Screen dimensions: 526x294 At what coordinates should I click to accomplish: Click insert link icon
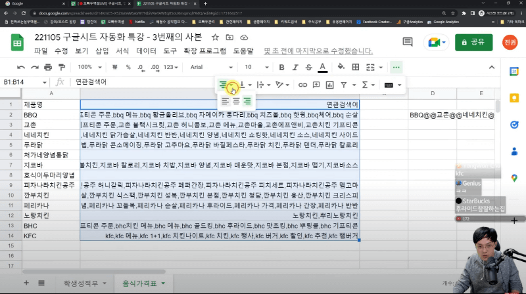coord(302,85)
